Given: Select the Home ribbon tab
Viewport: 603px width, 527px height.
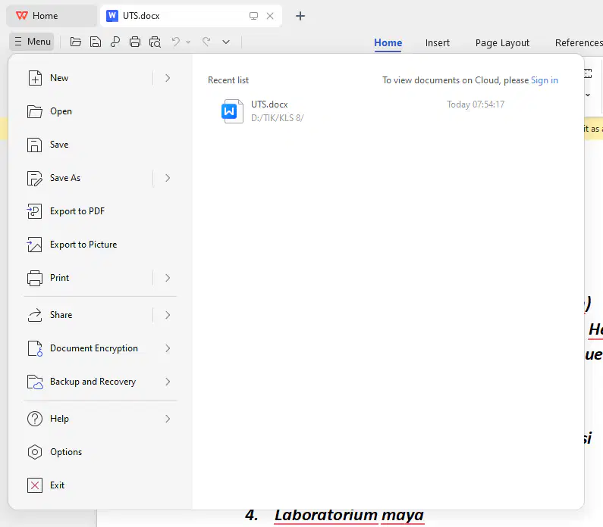Looking at the screenshot, I should (x=388, y=42).
